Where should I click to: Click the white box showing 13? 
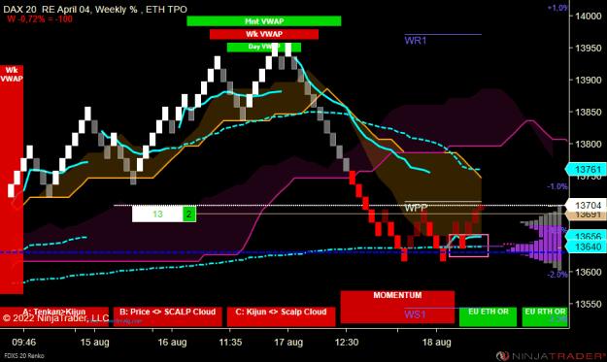[x=157, y=214]
